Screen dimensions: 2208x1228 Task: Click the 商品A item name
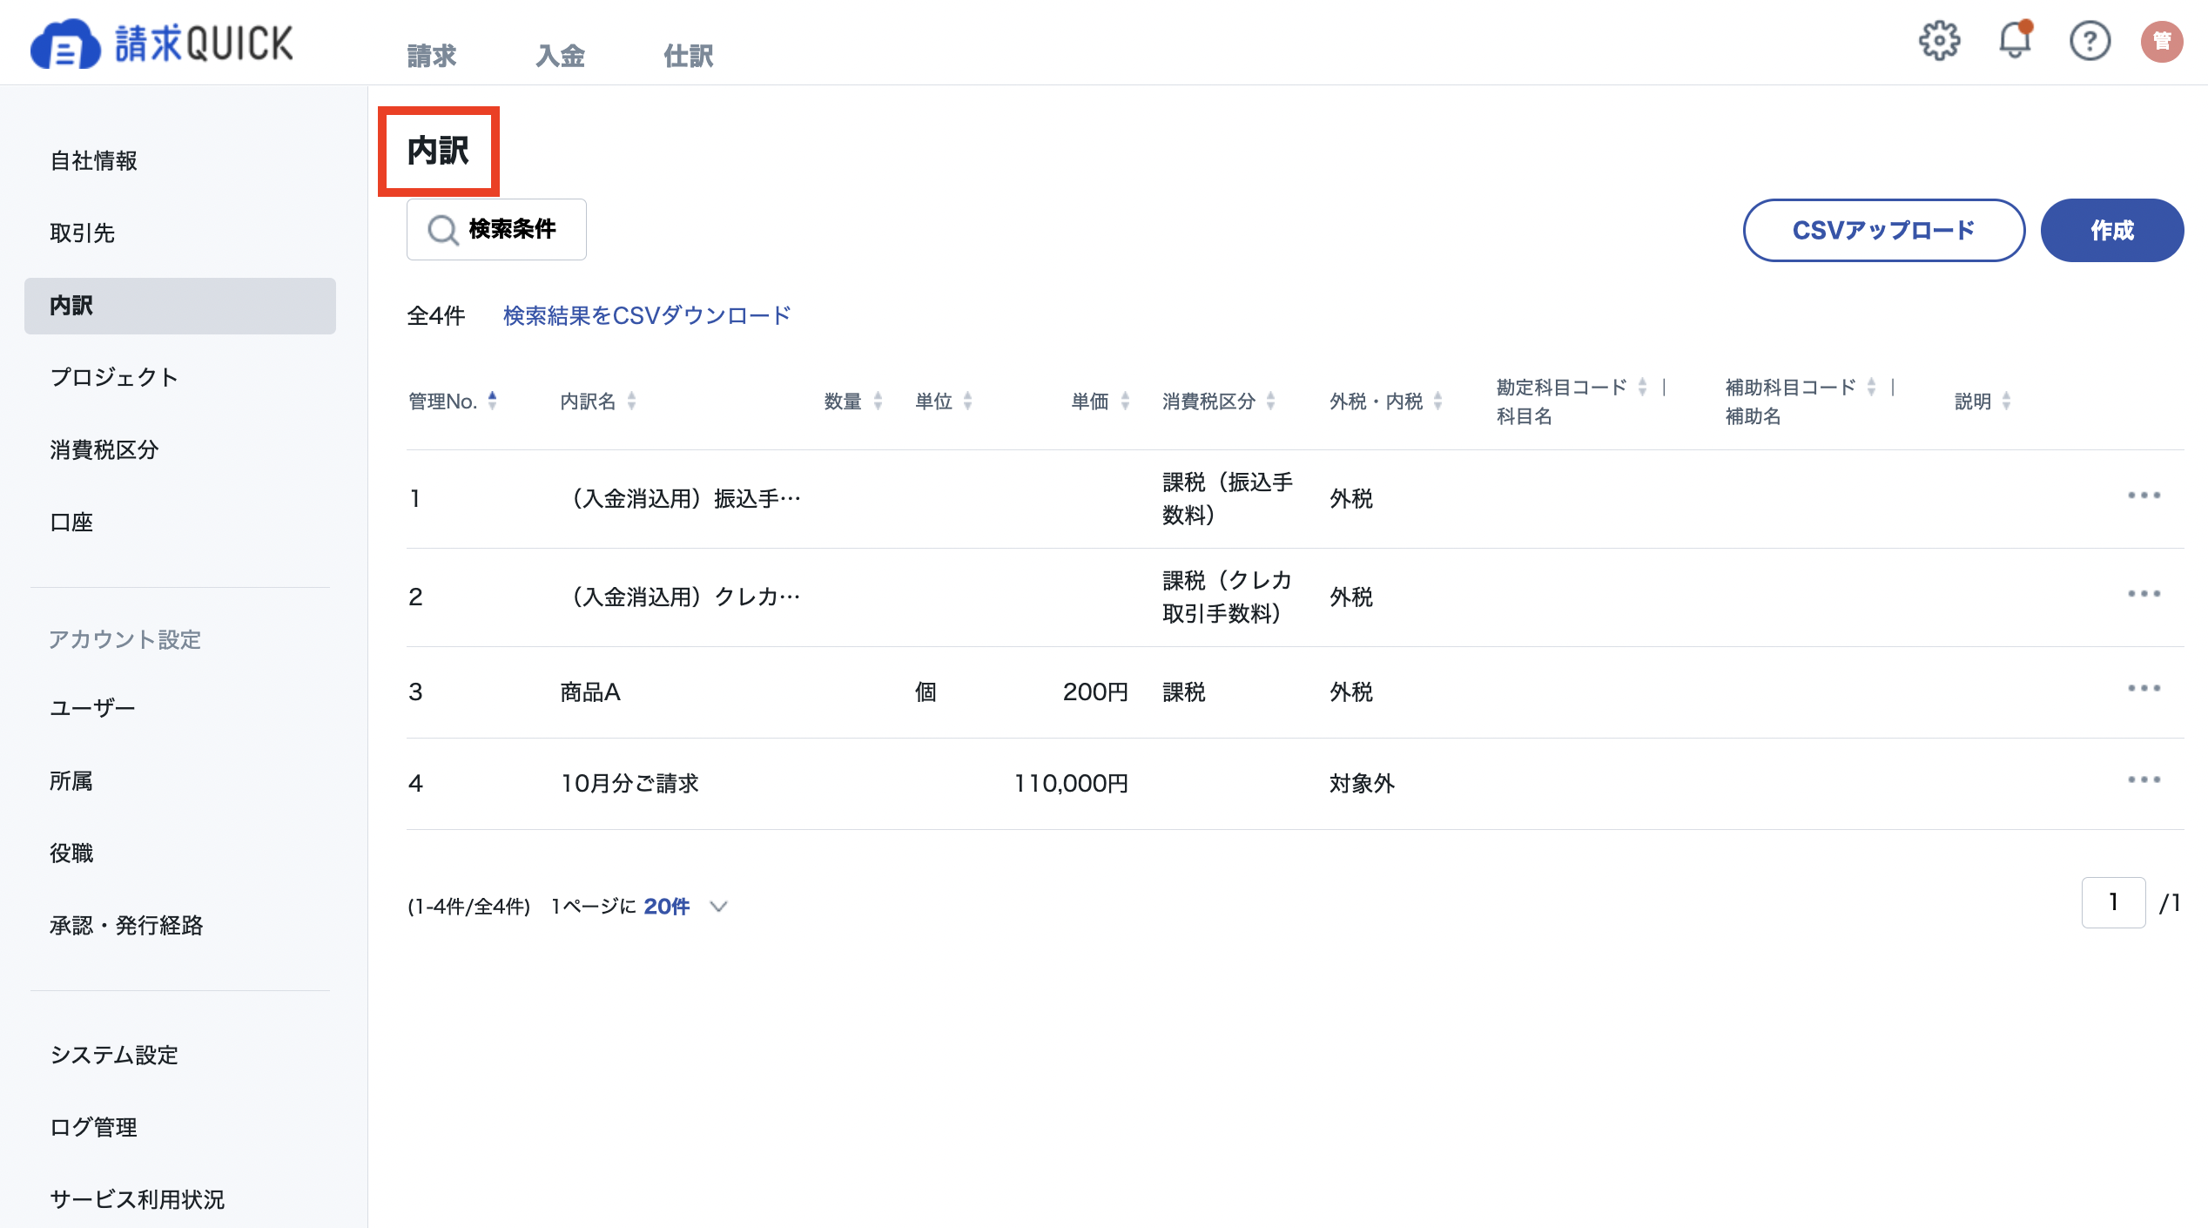tap(590, 692)
